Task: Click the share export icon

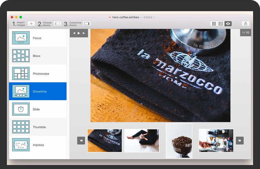Action: (x=246, y=24)
